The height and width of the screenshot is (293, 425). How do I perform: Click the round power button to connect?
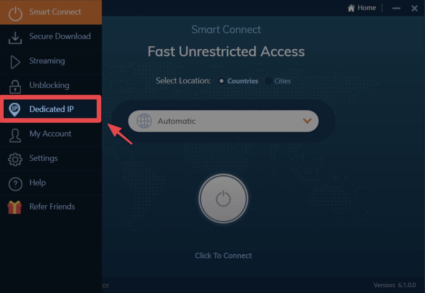pos(223,199)
